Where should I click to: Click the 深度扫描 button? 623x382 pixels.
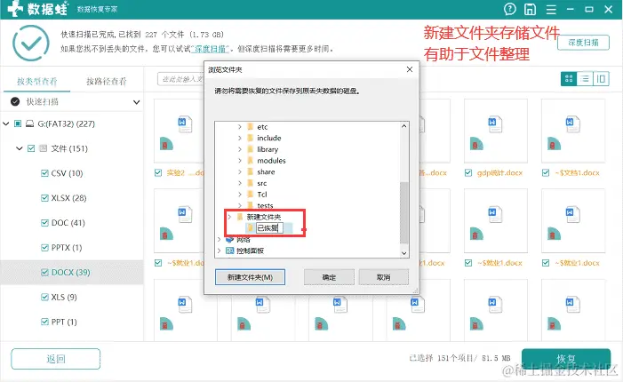point(583,43)
